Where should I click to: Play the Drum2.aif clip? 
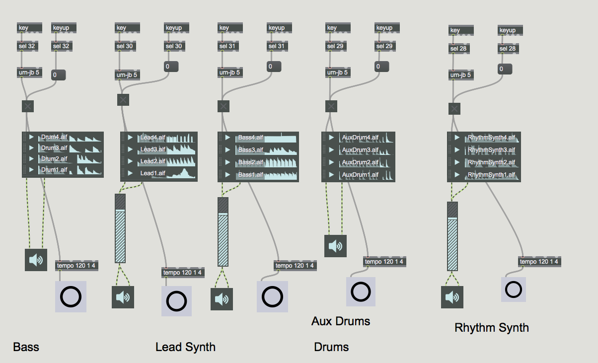(x=31, y=159)
